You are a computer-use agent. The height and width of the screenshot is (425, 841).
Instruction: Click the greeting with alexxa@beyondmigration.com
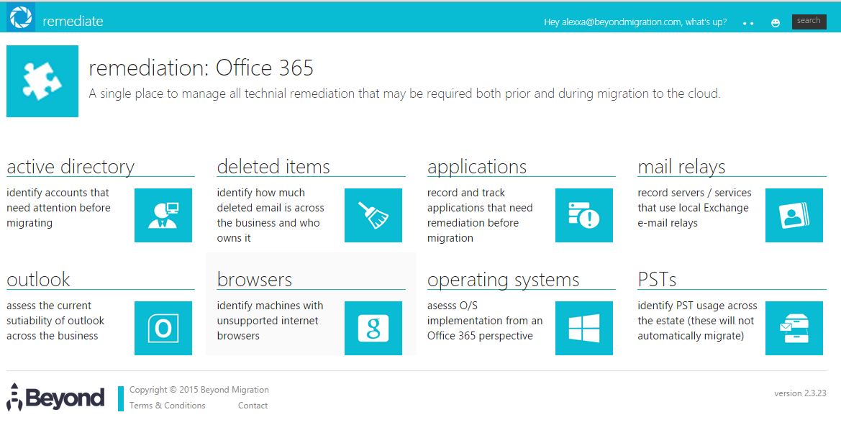click(x=635, y=22)
